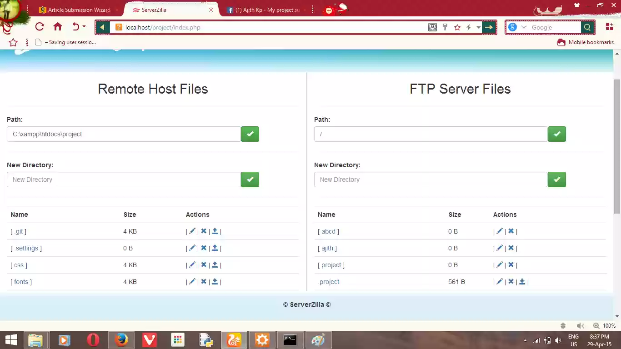Click the Remote Host New Directory field

coord(124,179)
